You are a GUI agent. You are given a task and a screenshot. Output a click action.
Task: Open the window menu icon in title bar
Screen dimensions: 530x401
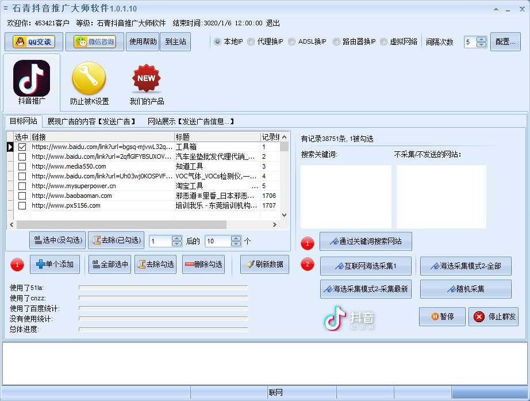pyautogui.click(x=5, y=8)
